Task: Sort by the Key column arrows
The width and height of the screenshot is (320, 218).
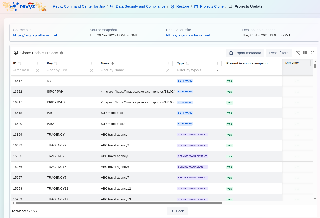Action: click(56, 64)
